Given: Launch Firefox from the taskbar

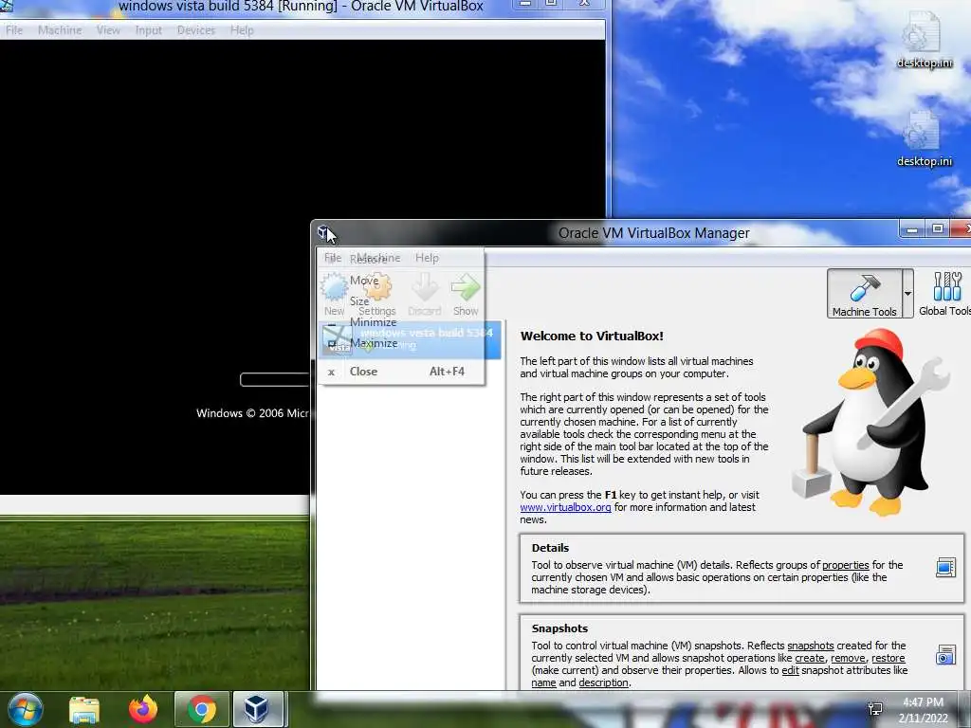Looking at the screenshot, I should pyautogui.click(x=143, y=709).
